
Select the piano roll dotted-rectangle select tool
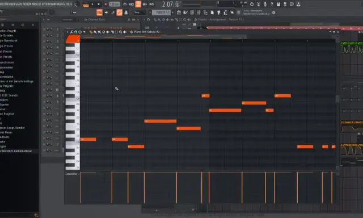pyautogui.click(x=116, y=32)
